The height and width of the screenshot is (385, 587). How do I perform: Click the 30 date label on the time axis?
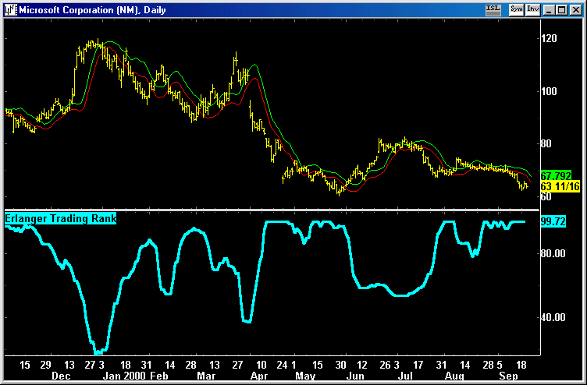340,365
